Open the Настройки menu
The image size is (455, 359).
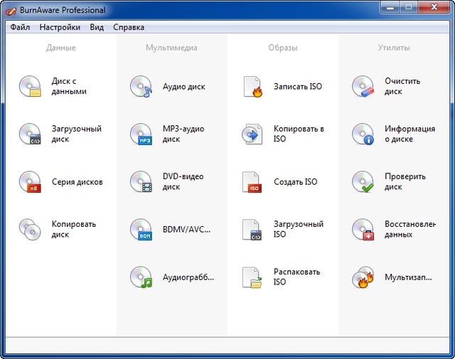60,27
